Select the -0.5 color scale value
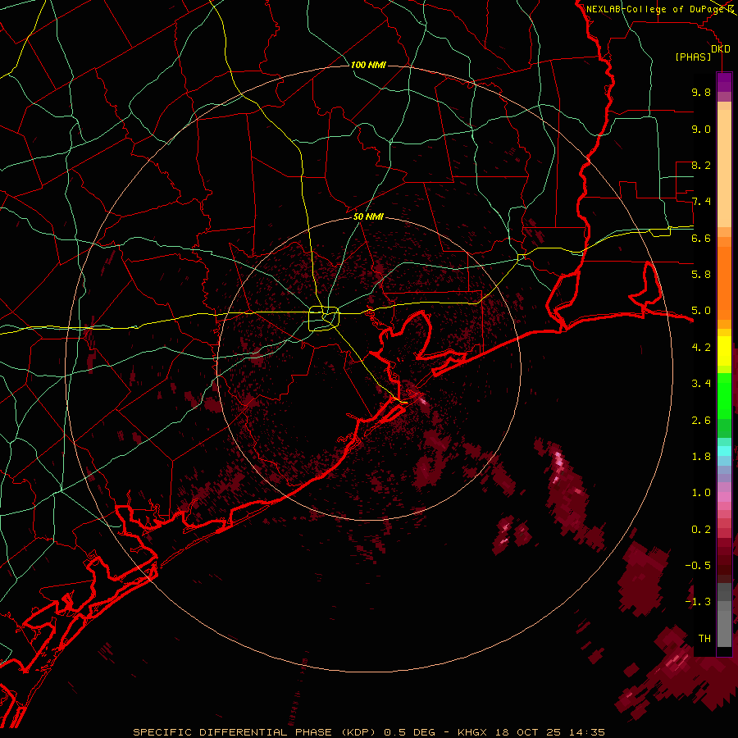Viewport: 738px width, 738px height. pos(698,566)
